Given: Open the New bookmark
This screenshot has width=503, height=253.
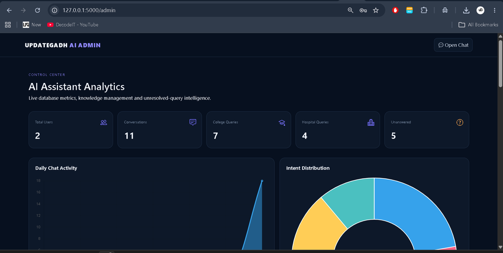Looking at the screenshot, I should click(32, 25).
